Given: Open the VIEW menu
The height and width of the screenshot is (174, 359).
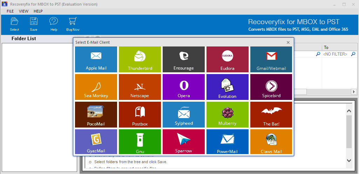Looking at the screenshot, I should click(x=23, y=11).
